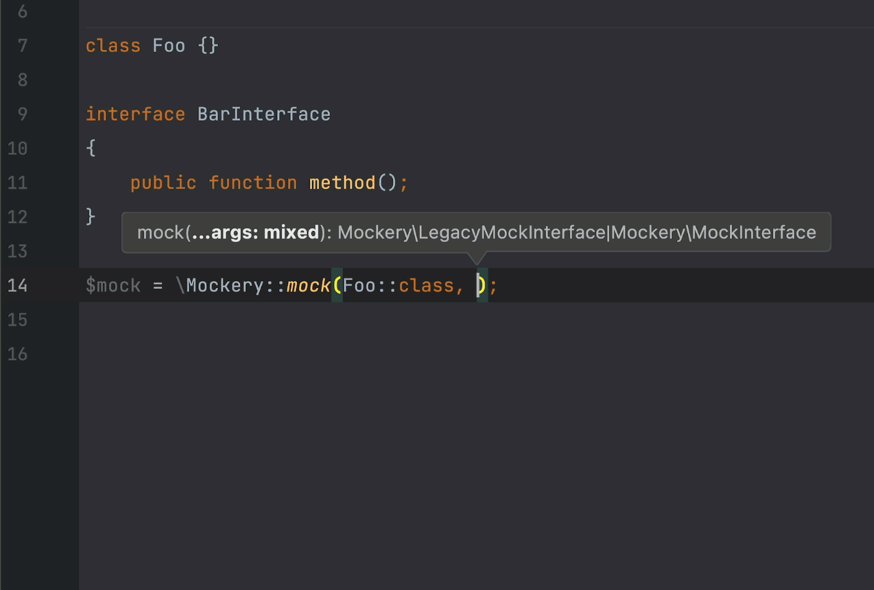The width and height of the screenshot is (874, 590).
Task: Click the 'class' keyword on line 7
Action: click(113, 46)
